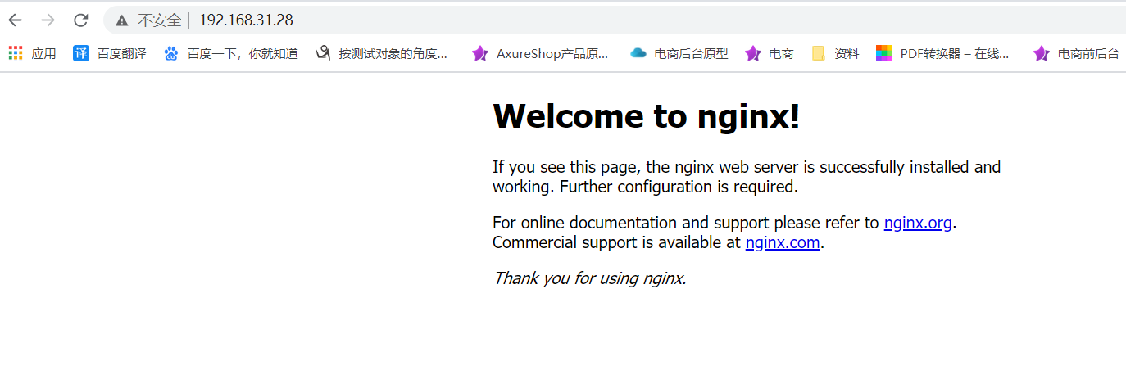Open the 电商 bookmark
The image size is (1126, 384).
769,53
